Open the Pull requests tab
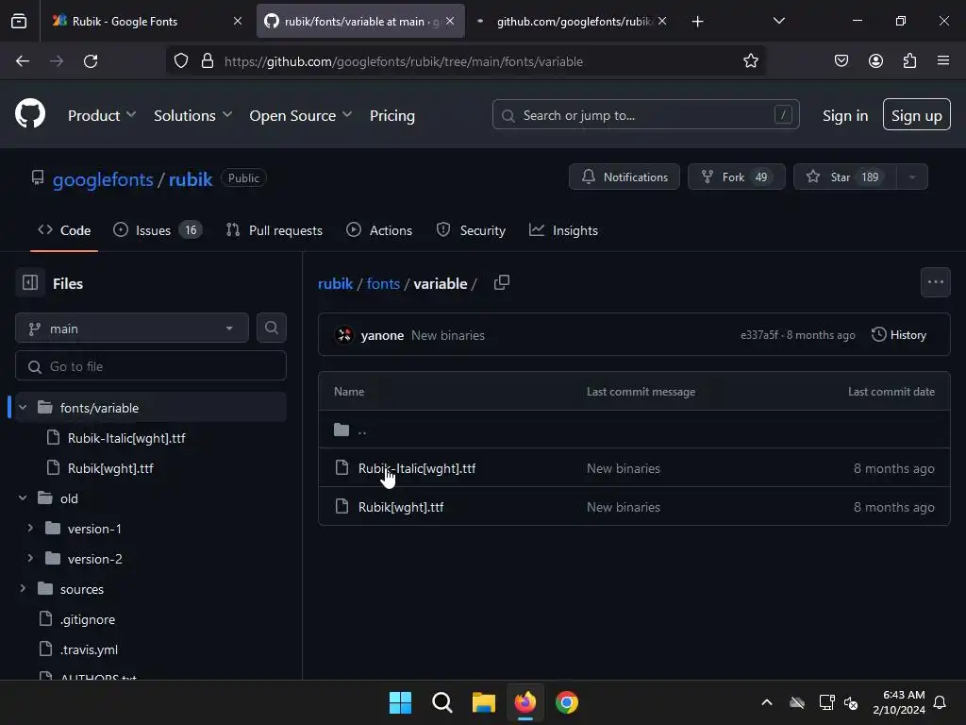This screenshot has width=966, height=725. [275, 230]
